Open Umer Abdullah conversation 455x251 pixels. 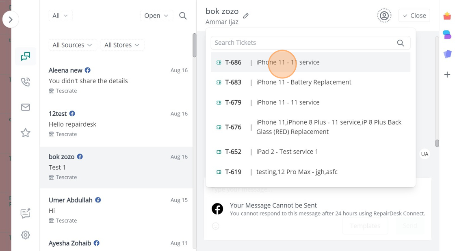point(116,210)
